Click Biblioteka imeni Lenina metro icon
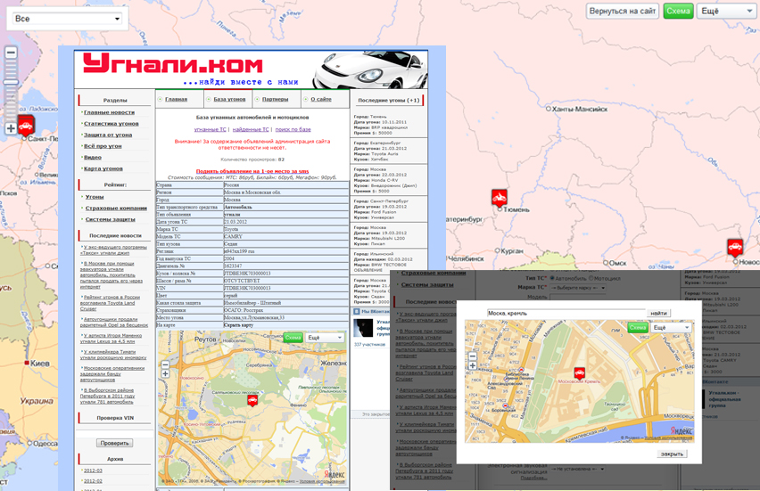Viewport: 760px width, 491px height. tap(521, 370)
